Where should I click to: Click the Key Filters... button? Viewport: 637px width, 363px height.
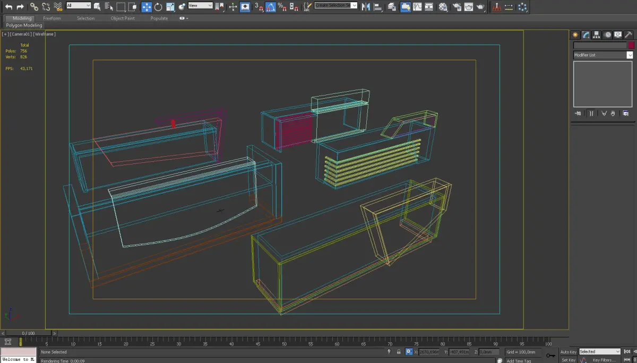coord(604,360)
